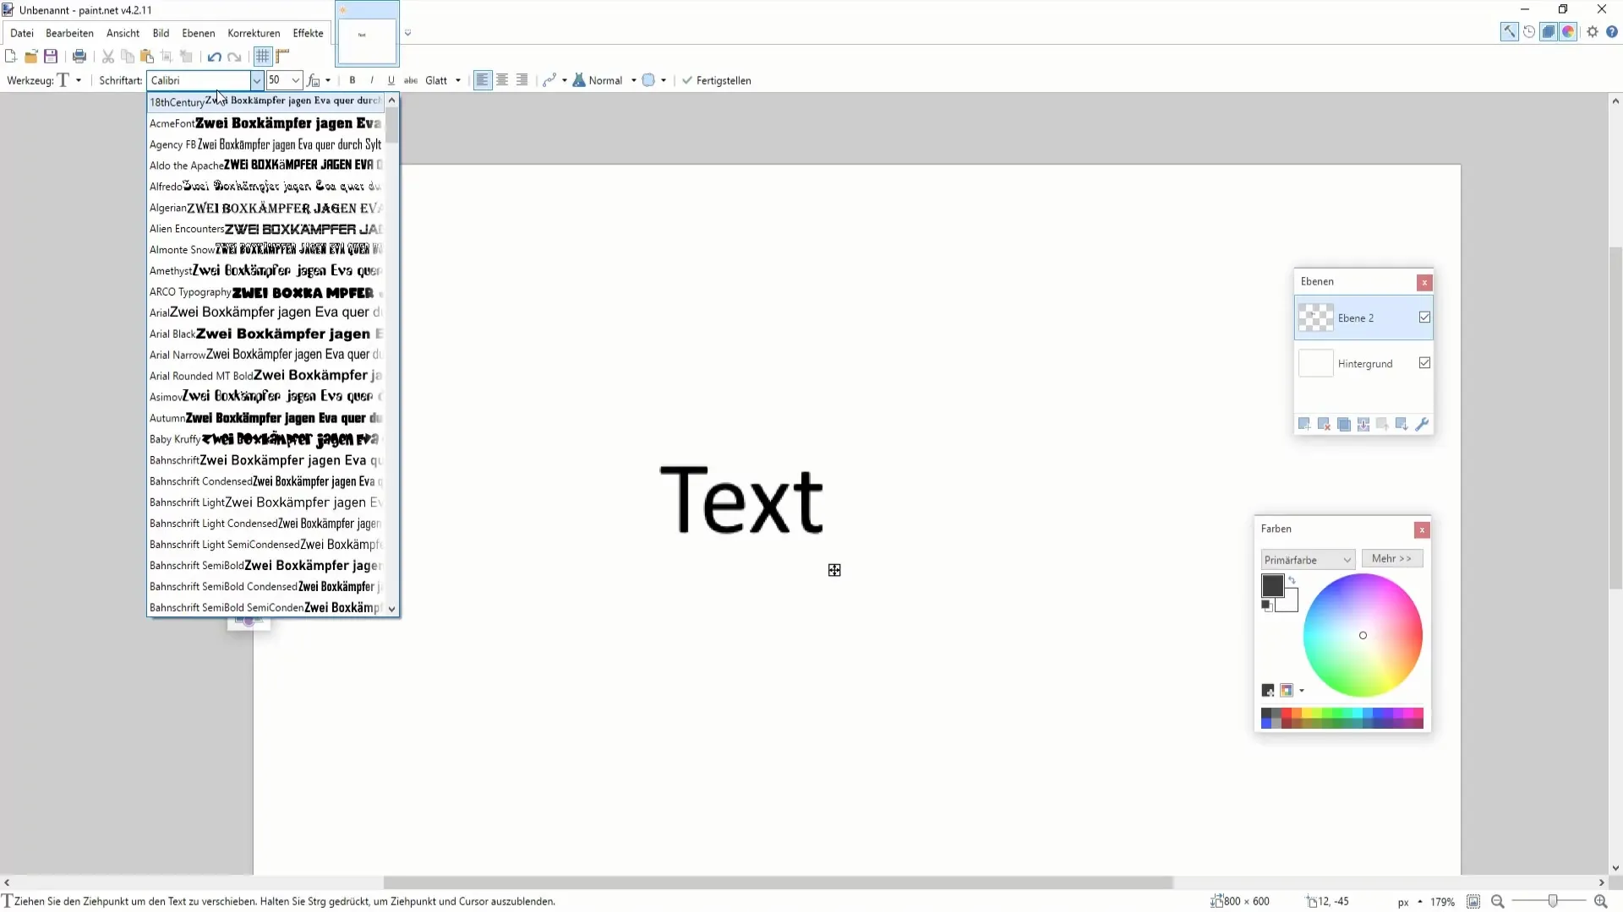Open the Effekte menu
Viewport: 1623px width, 912px height.
click(308, 32)
